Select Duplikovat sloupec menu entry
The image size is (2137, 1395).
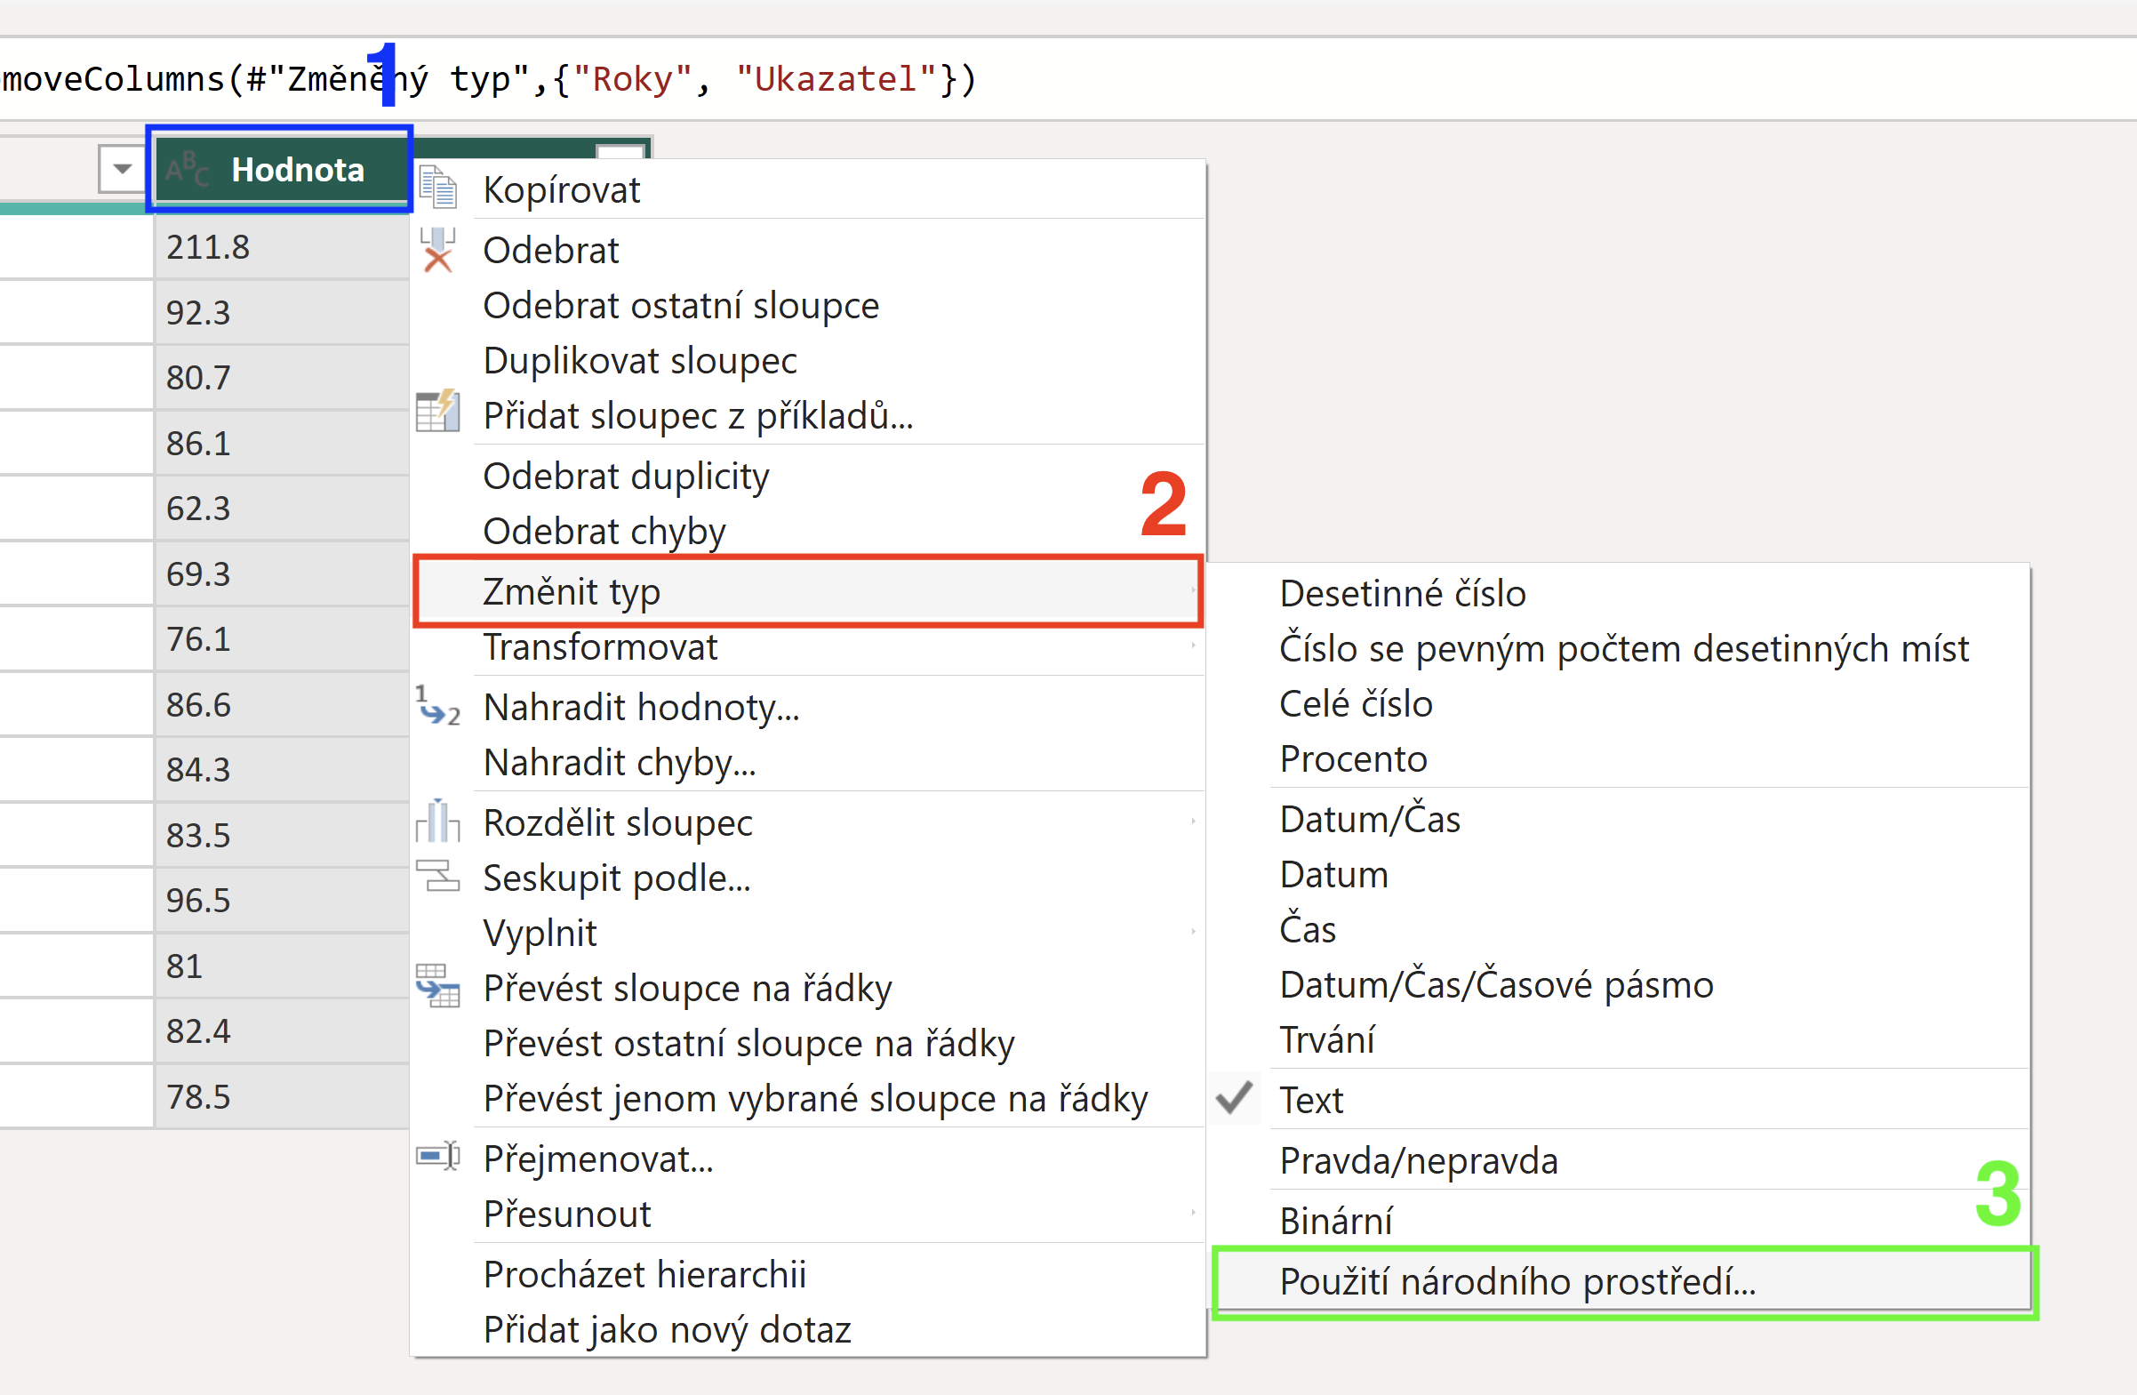click(x=807, y=360)
